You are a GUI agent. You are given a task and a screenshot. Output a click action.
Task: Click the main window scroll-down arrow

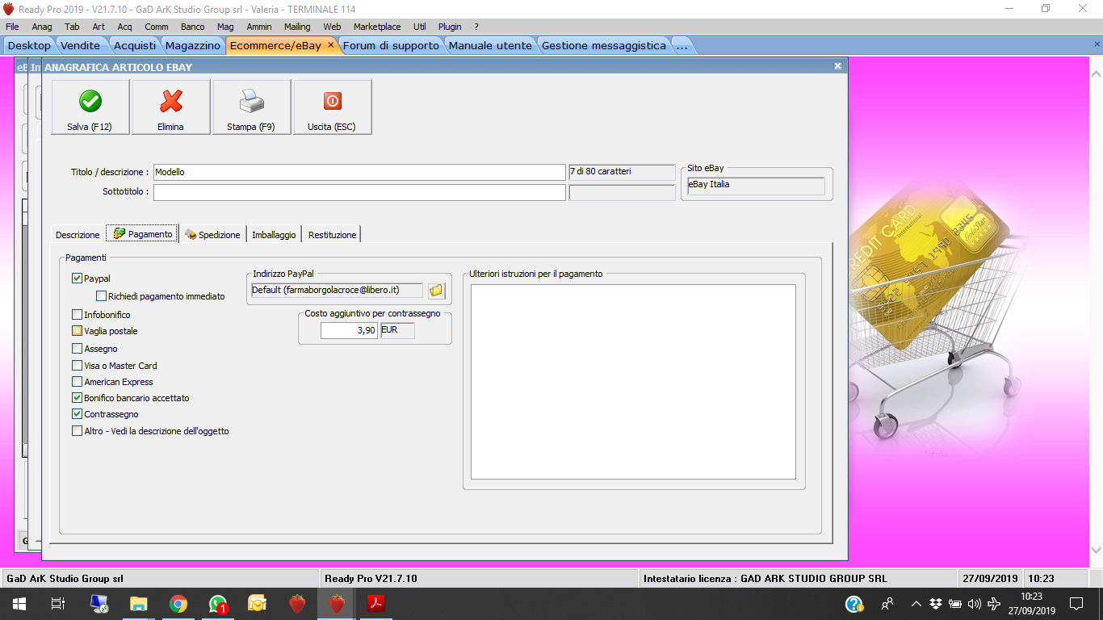point(1097,550)
